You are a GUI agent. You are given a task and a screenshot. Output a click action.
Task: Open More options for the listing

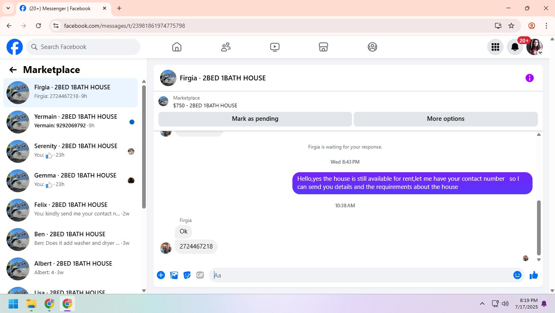tap(446, 119)
